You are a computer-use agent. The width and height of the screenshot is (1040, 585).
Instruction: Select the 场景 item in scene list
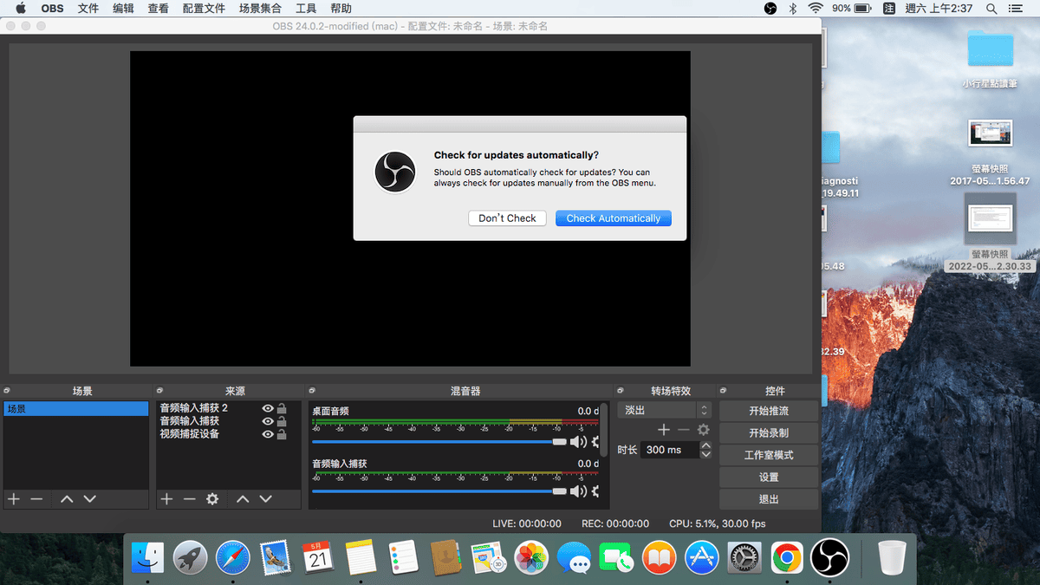pos(75,408)
